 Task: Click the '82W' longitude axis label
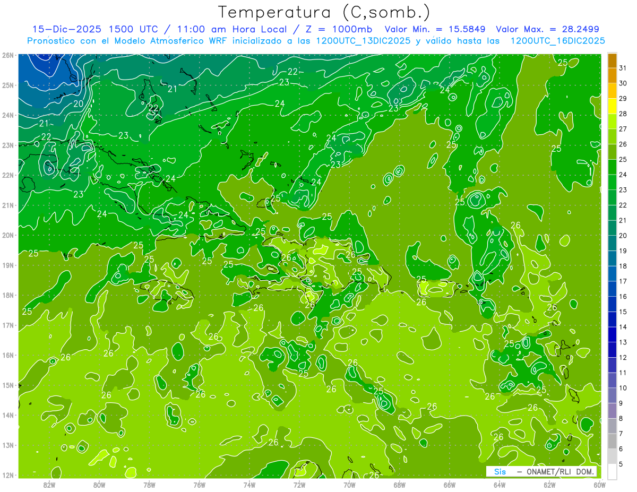[49, 485]
